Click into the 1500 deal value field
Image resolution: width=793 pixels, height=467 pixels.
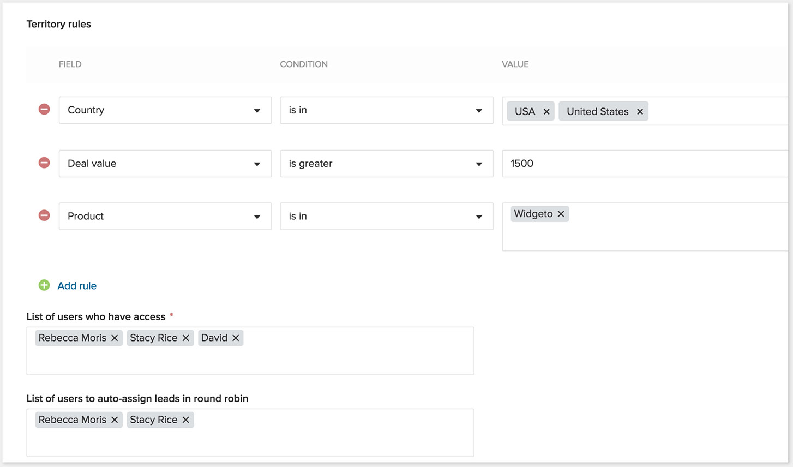[x=645, y=164]
